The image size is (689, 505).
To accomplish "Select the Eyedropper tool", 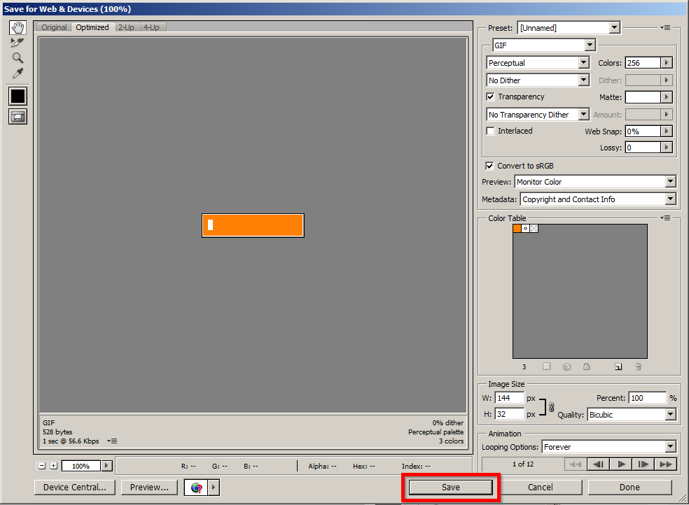I will tap(18, 73).
